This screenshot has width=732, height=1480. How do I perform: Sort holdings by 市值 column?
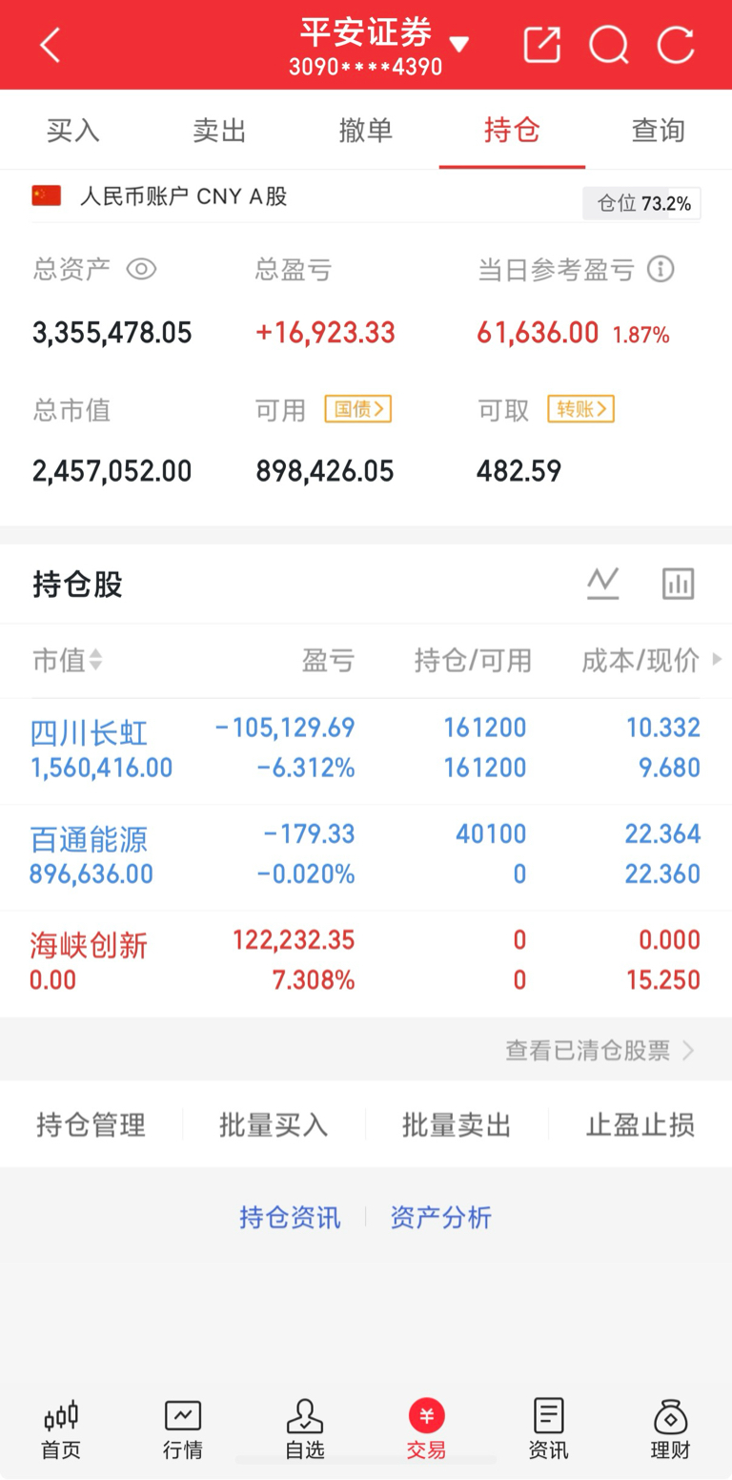(68, 660)
